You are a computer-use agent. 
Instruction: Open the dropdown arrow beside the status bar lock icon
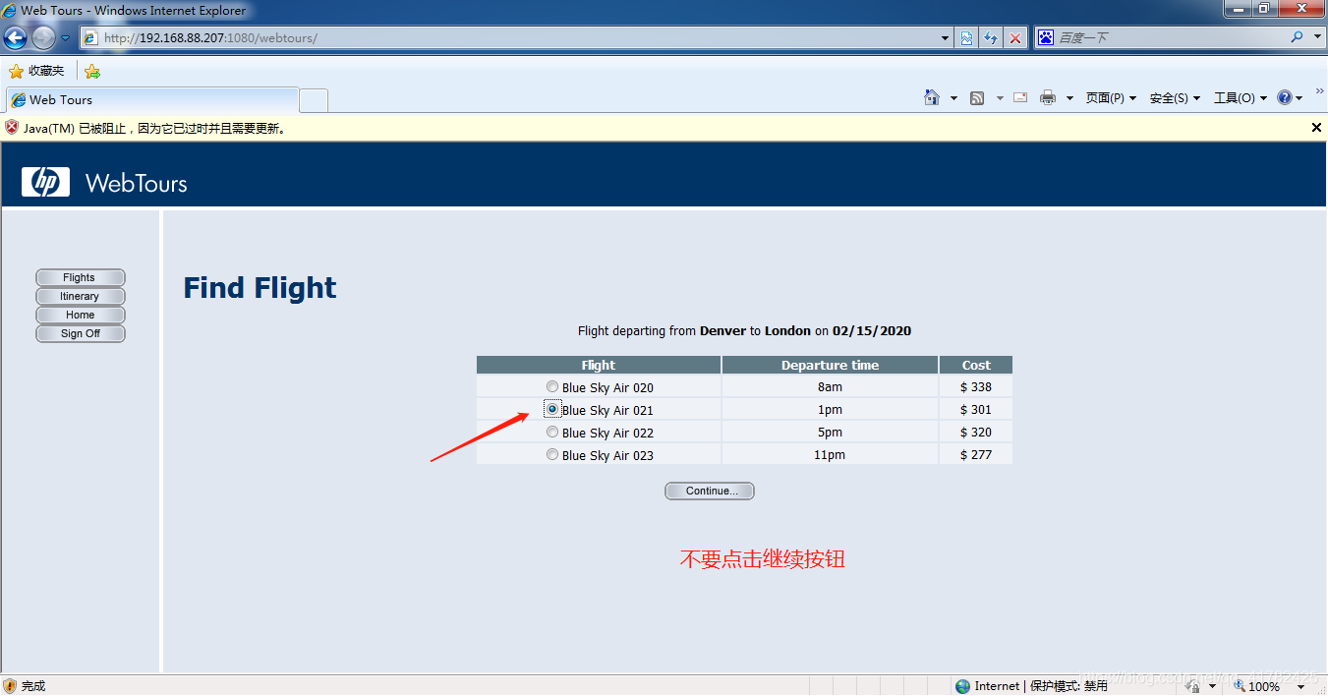1213,686
